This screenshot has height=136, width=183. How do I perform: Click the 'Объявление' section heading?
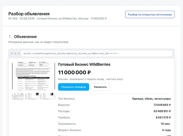click(x=25, y=37)
